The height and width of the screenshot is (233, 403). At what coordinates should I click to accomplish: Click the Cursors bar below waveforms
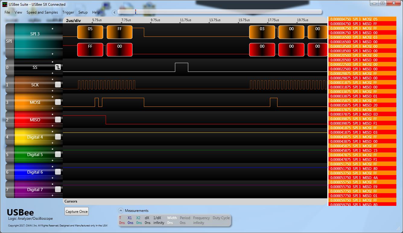[x=195, y=201]
